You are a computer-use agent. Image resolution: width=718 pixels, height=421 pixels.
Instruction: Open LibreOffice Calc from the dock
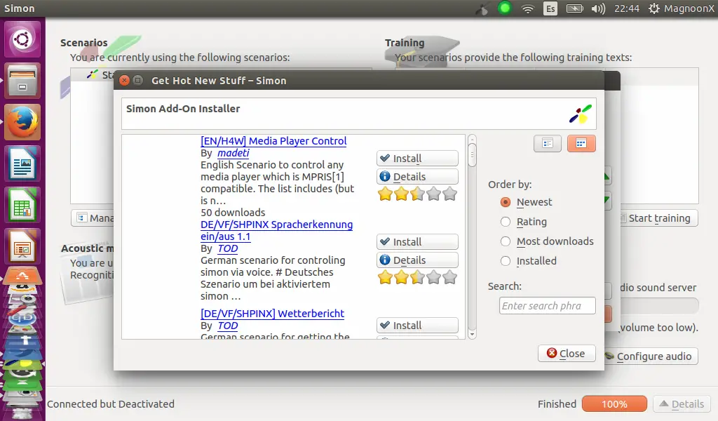point(22,205)
